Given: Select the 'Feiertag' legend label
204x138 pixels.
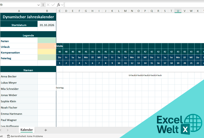Looking at the screenshot, I should click(6, 58).
